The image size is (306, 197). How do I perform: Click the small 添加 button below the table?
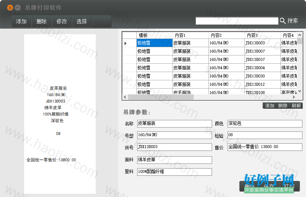(270, 106)
